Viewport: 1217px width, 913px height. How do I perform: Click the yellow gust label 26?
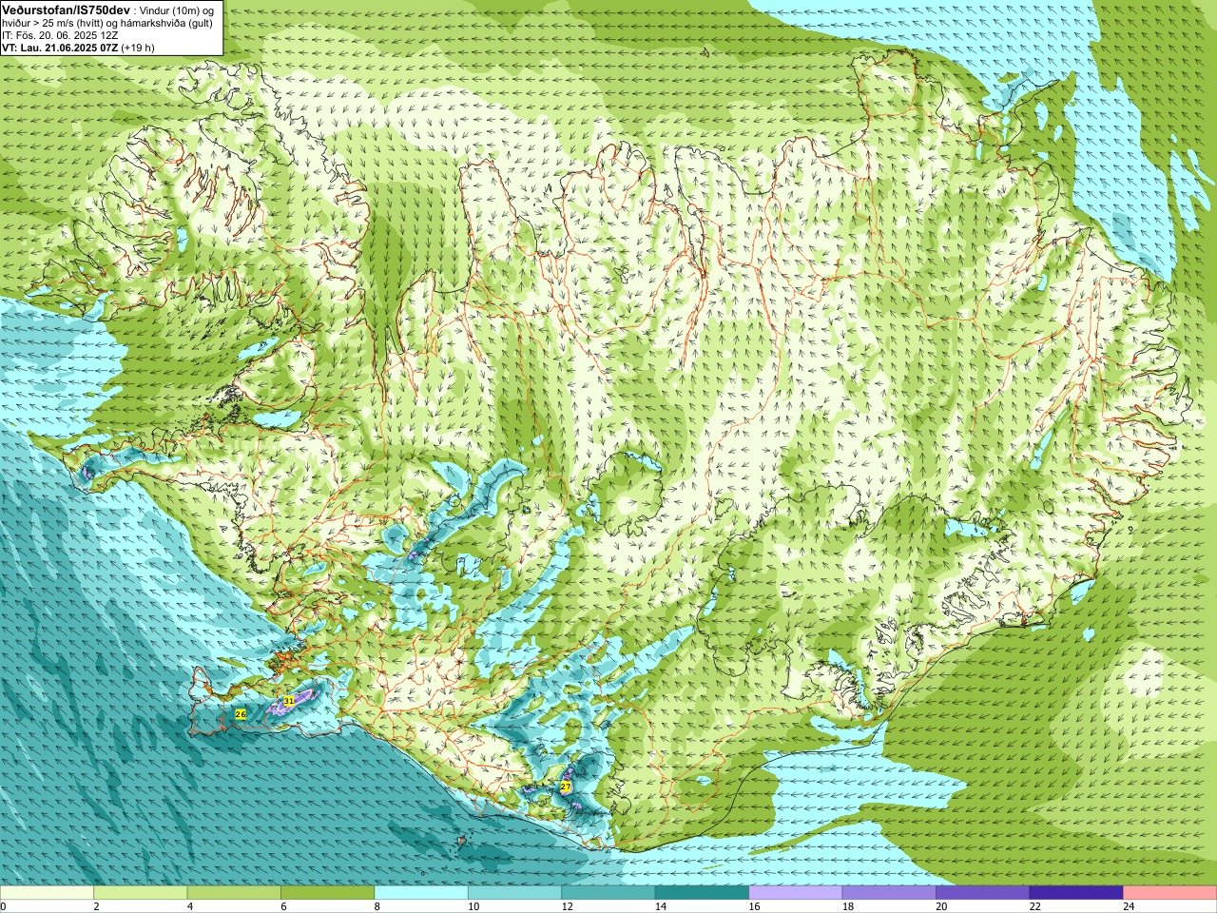point(241,714)
